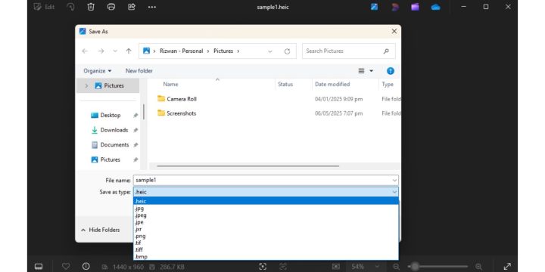This screenshot has height=272, width=545.
Task: Enter fullscreen with the expand arrows icon
Action: [x=507, y=267]
